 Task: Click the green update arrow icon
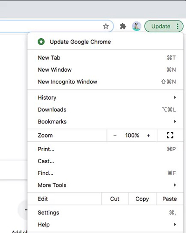pyautogui.click(x=41, y=41)
